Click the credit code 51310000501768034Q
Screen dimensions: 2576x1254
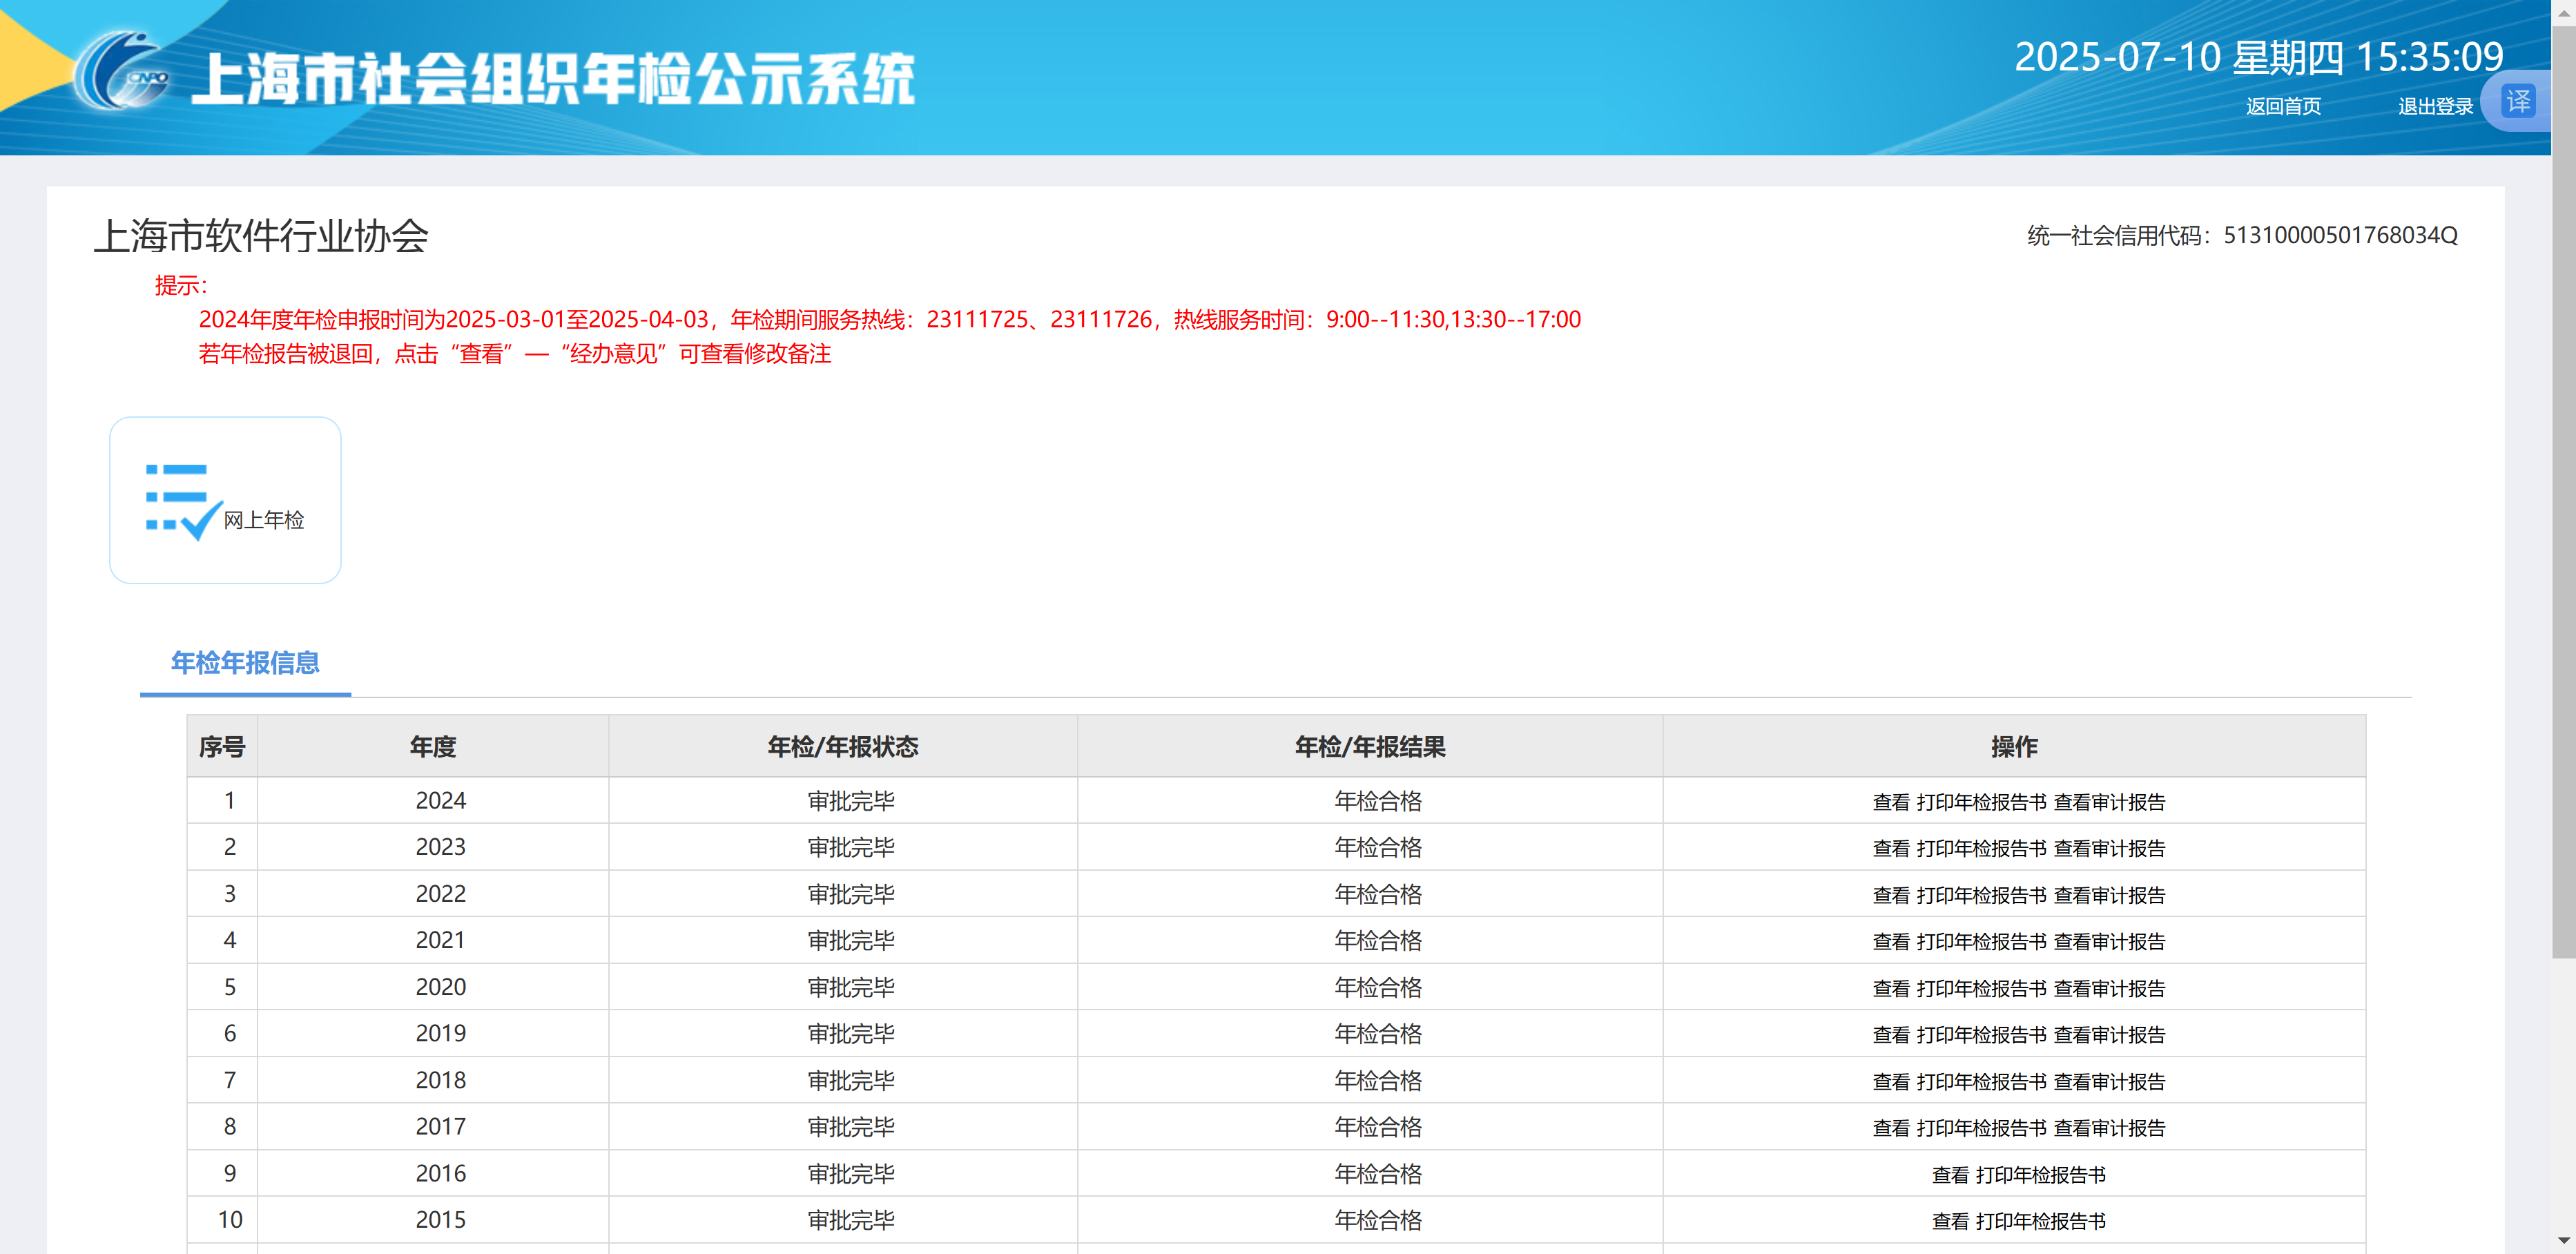(x=2340, y=235)
